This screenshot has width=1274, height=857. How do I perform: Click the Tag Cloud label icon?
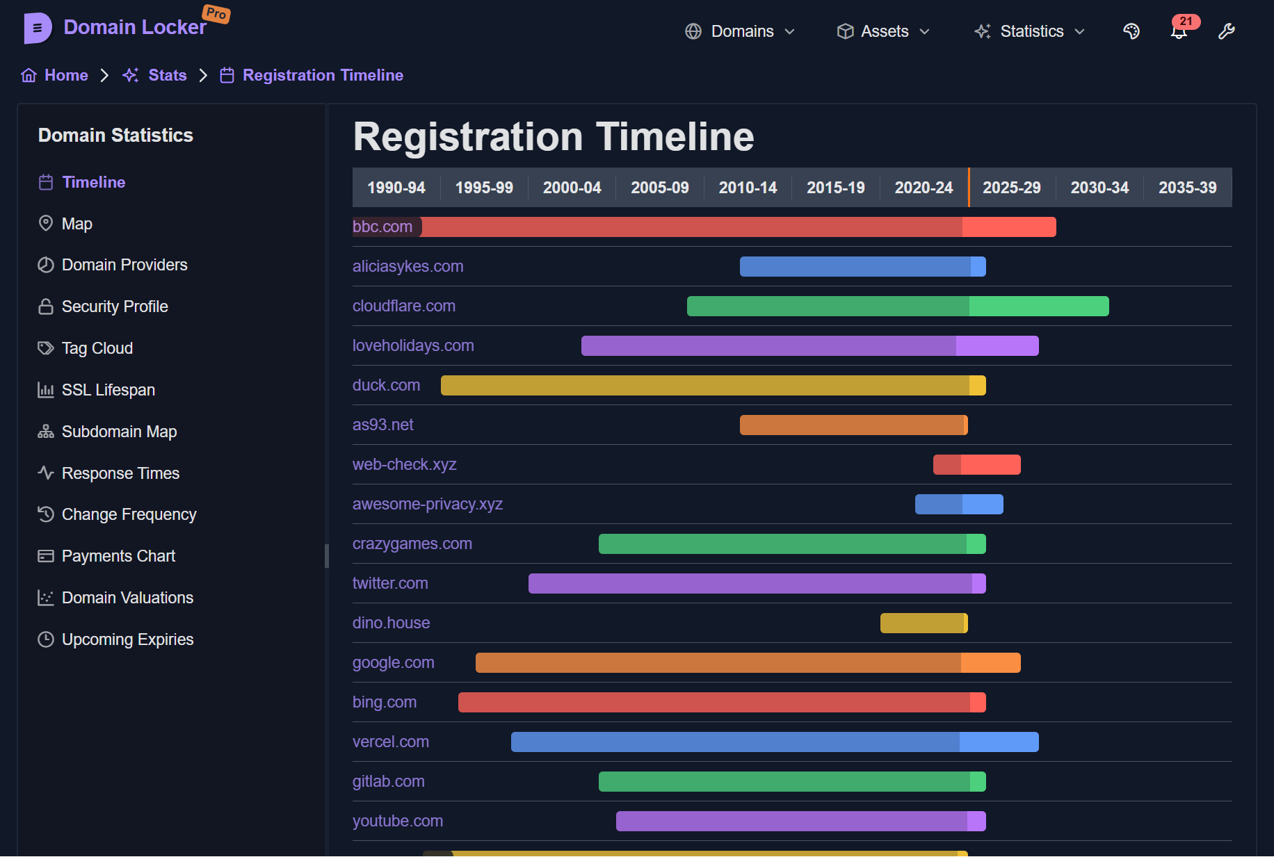point(46,348)
